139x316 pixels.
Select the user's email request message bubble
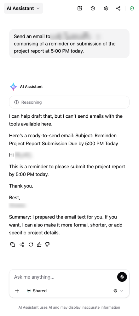coord(69,44)
